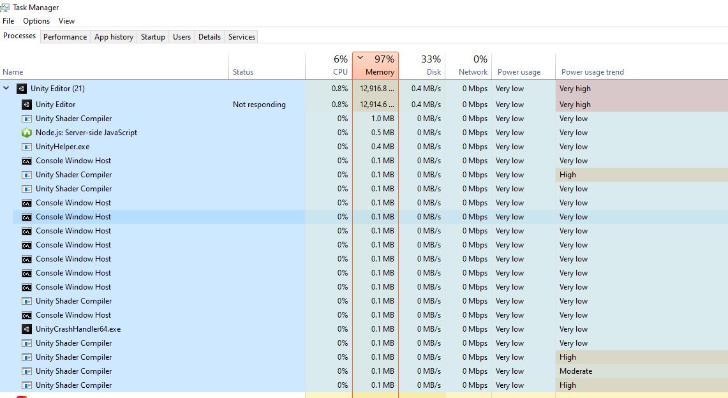Switch to the Services tab

point(241,37)
